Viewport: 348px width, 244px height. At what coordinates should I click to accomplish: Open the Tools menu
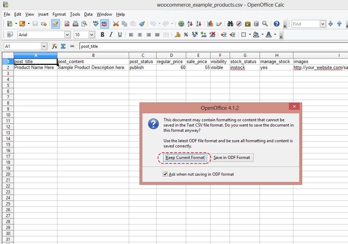tap(75, 14)
